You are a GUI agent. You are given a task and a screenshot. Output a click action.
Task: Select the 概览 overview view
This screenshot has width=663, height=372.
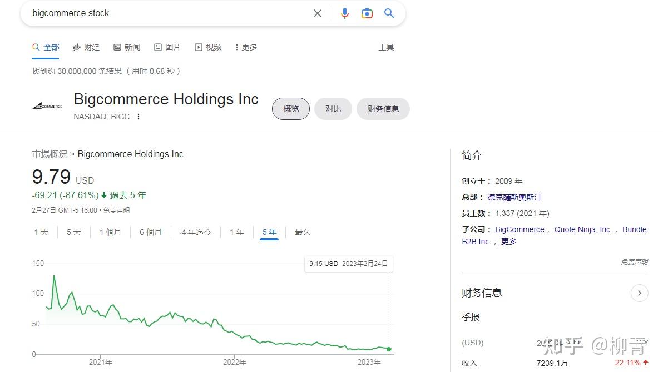[290, 109]
